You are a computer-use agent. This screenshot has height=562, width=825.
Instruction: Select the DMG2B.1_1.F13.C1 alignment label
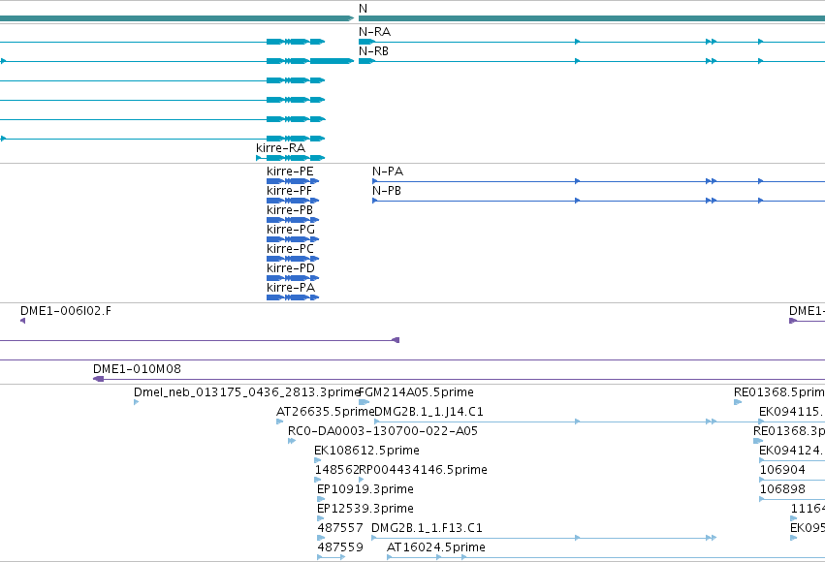click(x=427, y=528)
